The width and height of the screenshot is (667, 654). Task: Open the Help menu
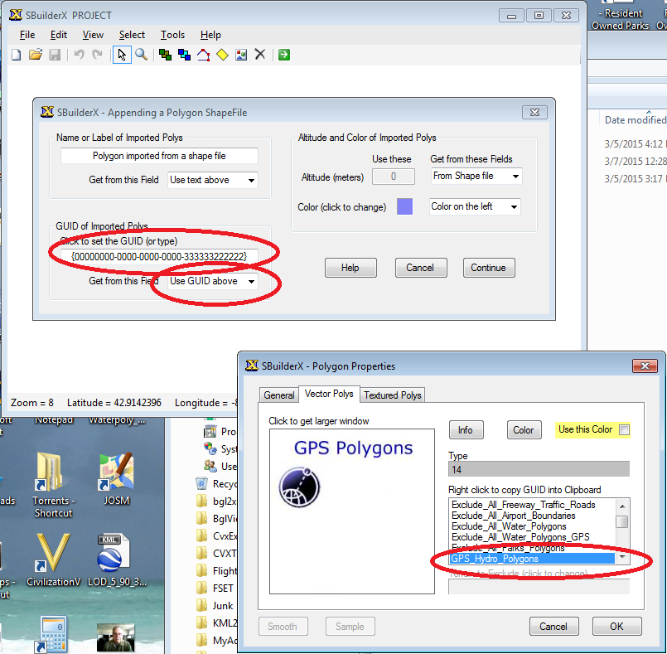coord(210,35)
